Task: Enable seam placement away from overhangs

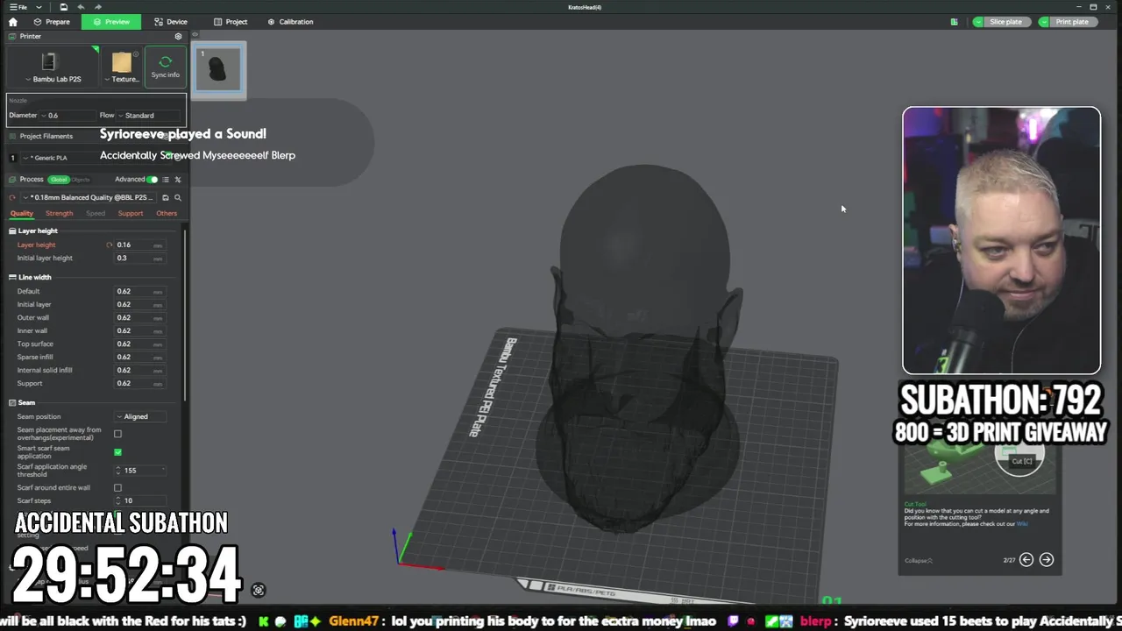Action: click(x=117, y=434)
